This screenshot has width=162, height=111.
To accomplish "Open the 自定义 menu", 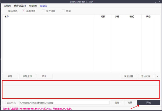I will point(43,6).
